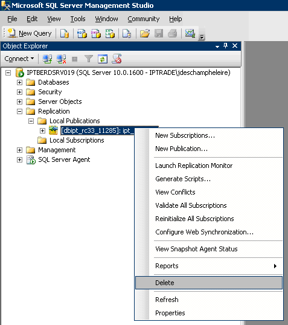Viewport: 288px width, 325px height.
Task: Click the Save floppy disk icon
Action: coord(159,33)
